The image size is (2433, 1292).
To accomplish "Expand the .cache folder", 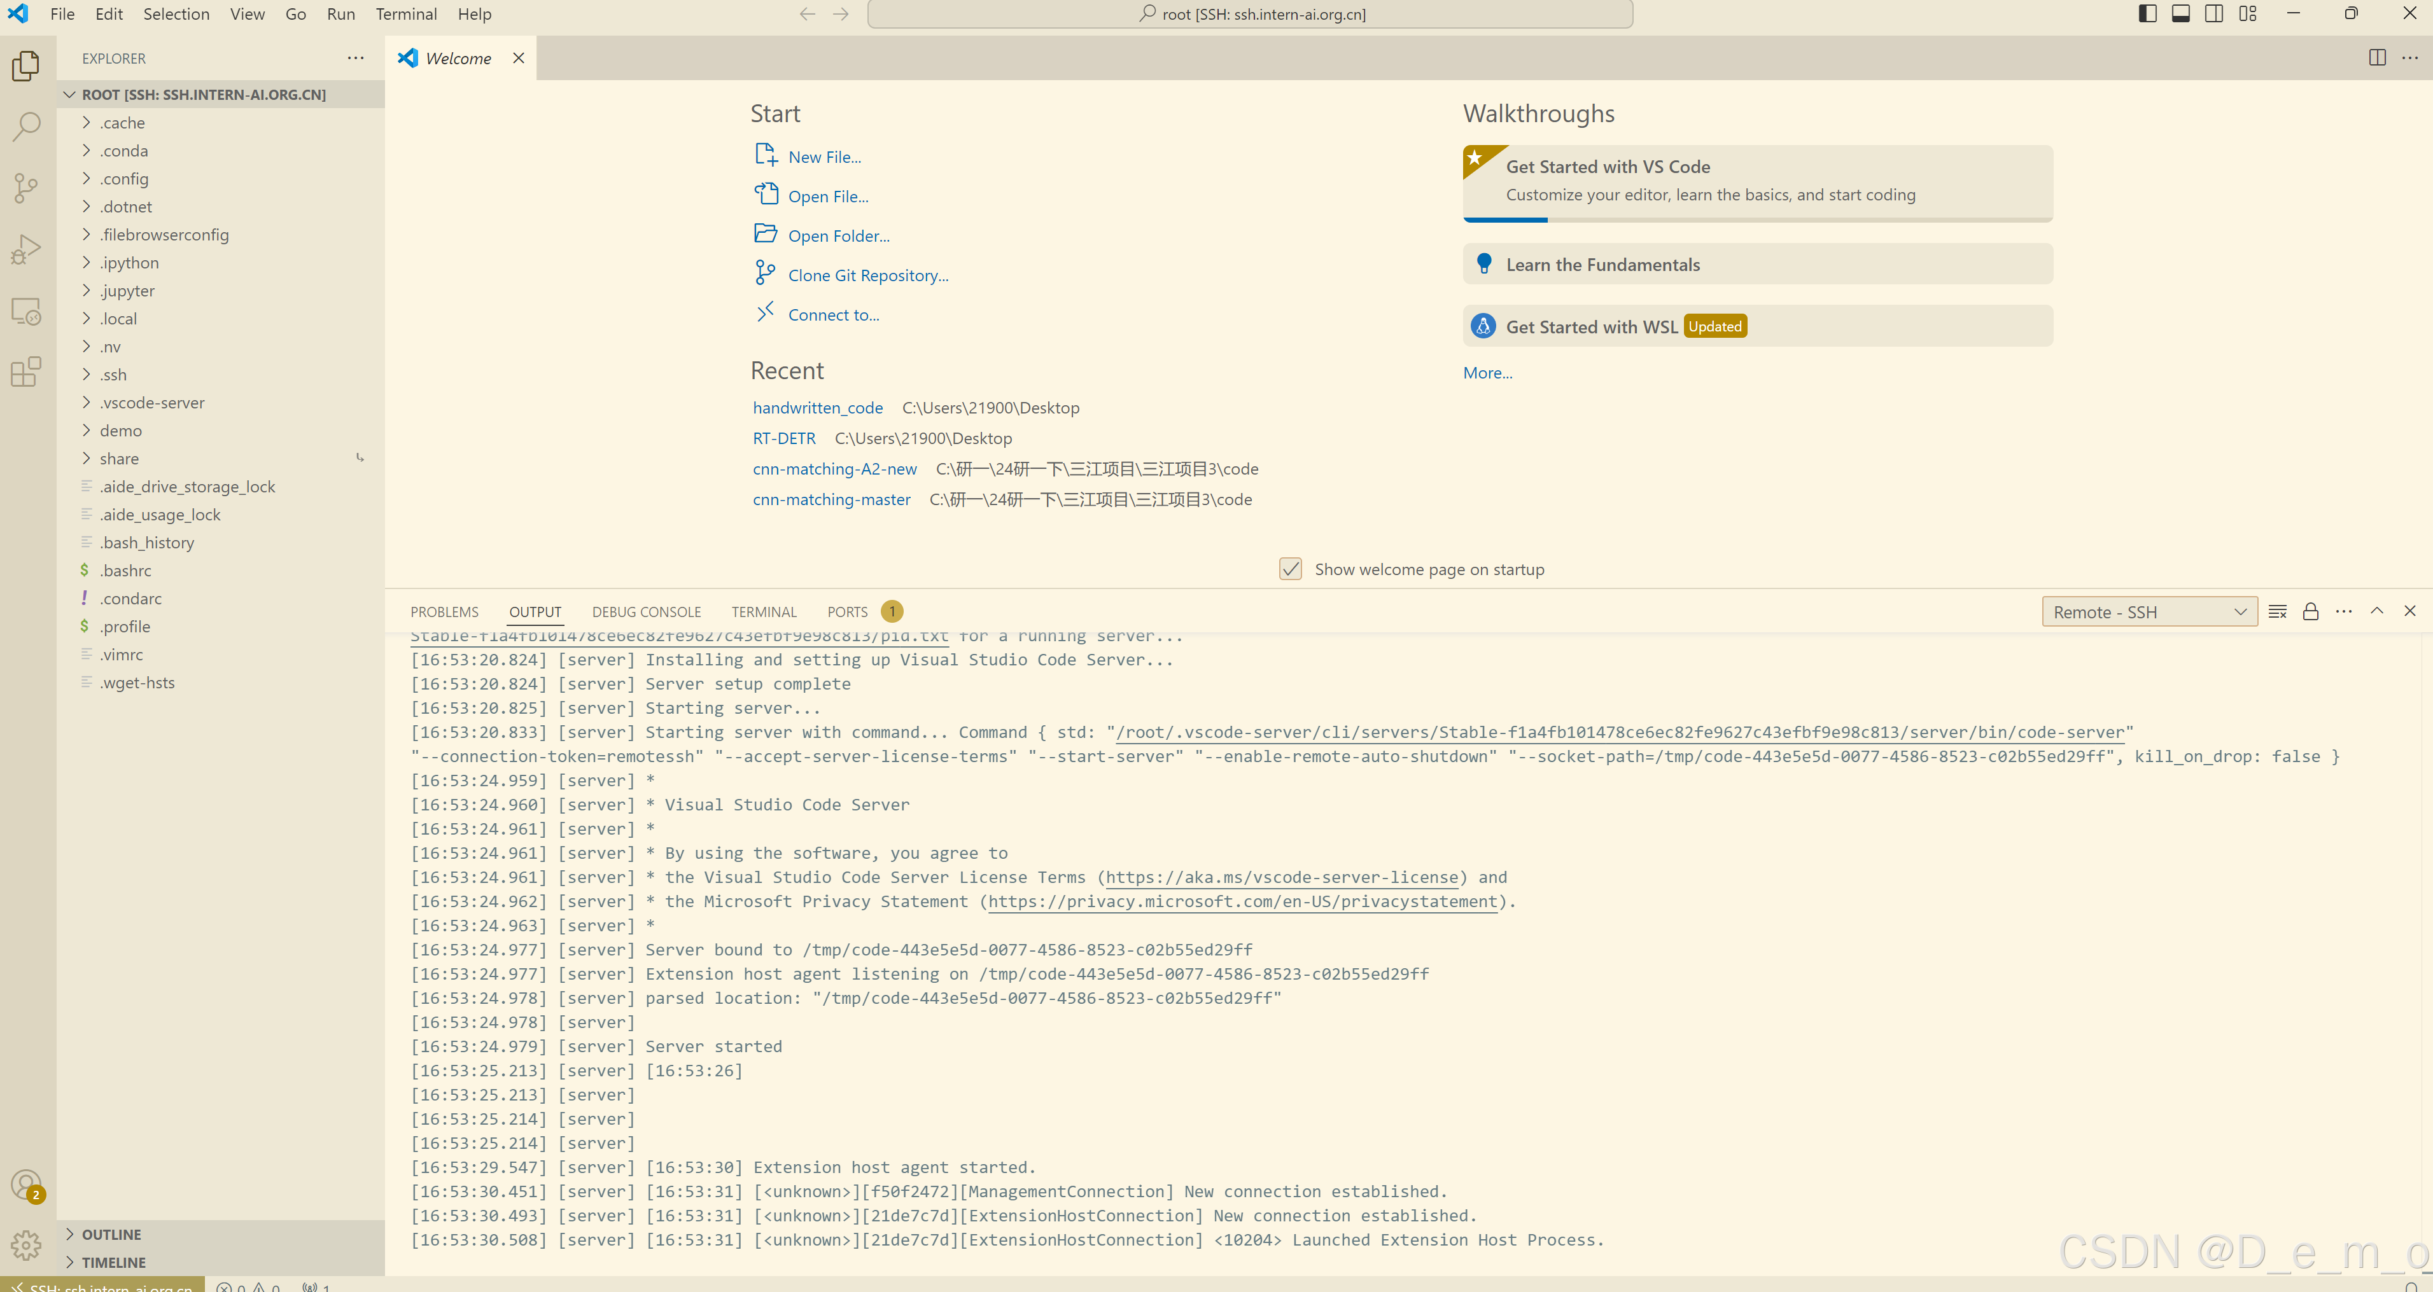I will tap(221, 123).
